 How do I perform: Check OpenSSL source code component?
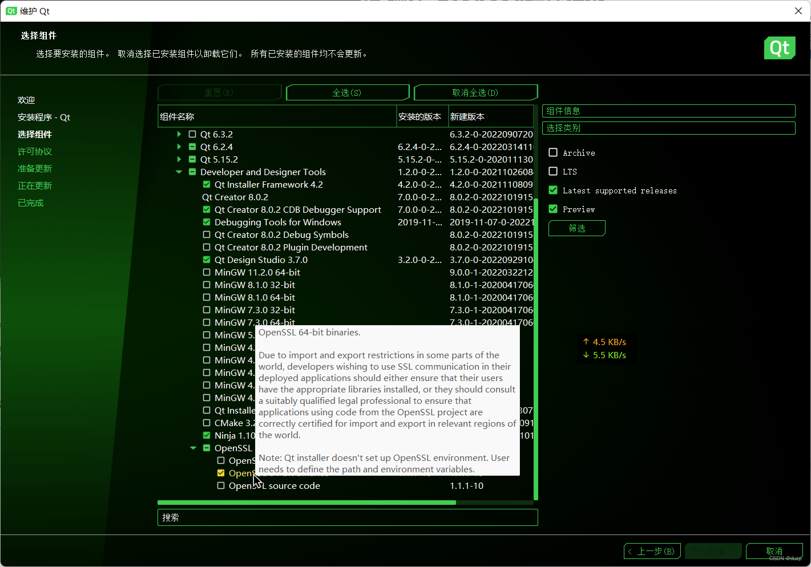click(221, 485)
